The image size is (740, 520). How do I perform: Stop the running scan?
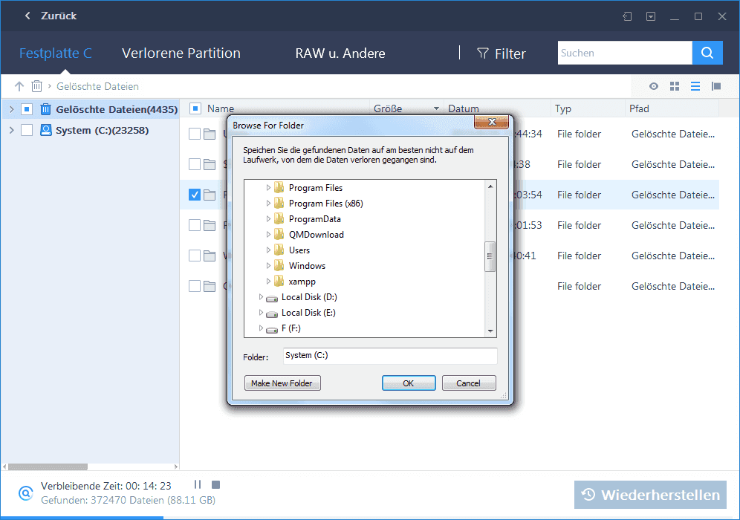pos(215,485)
